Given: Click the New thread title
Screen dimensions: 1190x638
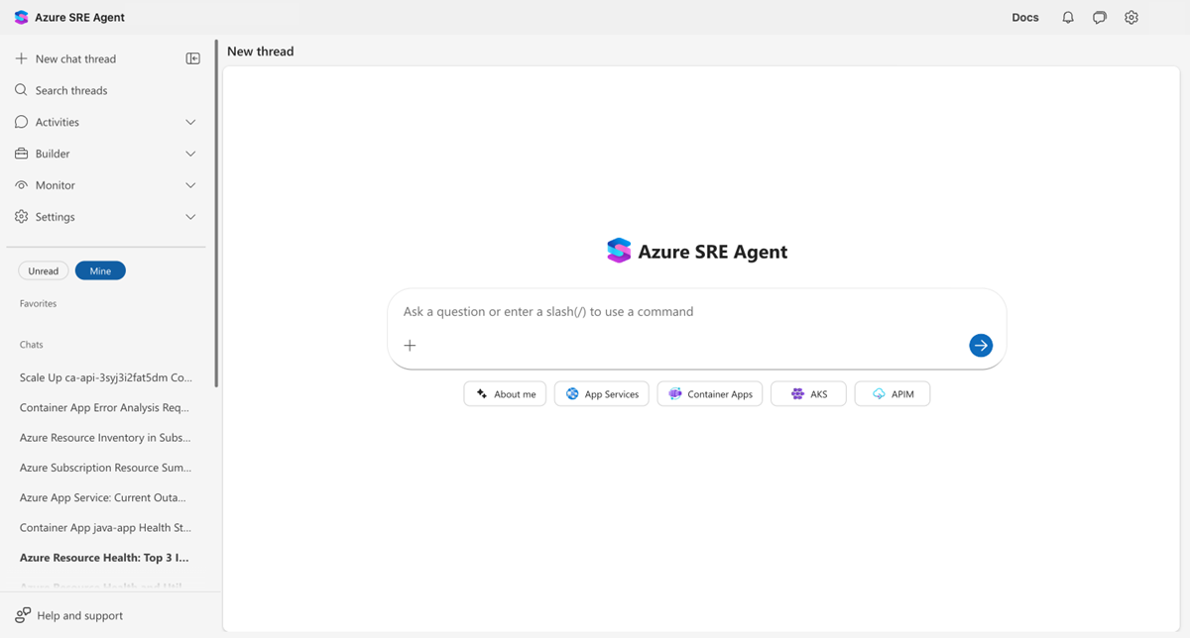Looking at the screenshot, I should click(261, 52).
